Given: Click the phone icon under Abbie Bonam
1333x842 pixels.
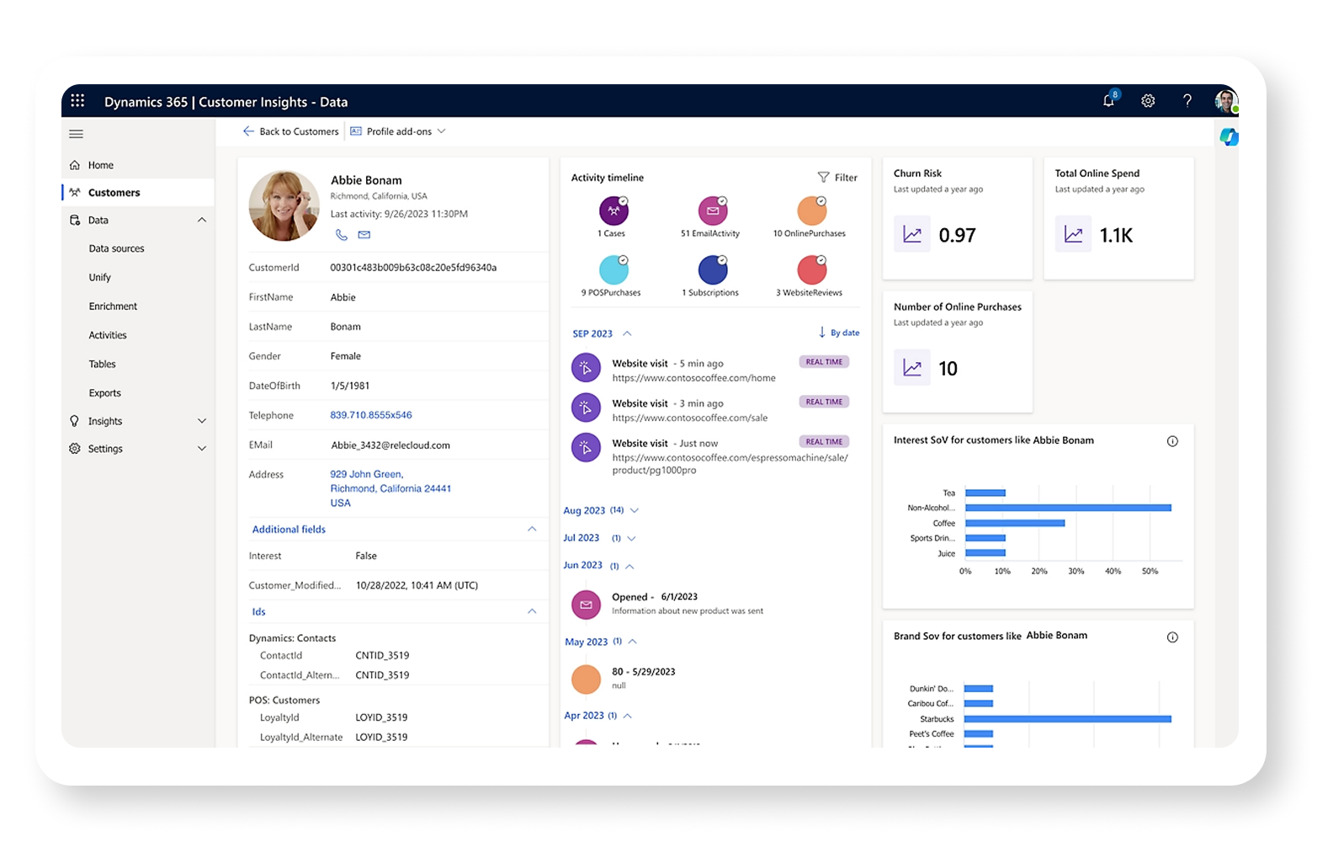Looking at the screenshot, I should pyautogui.click(x=341, y=235).
